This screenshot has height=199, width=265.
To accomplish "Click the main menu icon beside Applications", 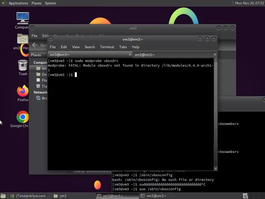I will [4, 3].
